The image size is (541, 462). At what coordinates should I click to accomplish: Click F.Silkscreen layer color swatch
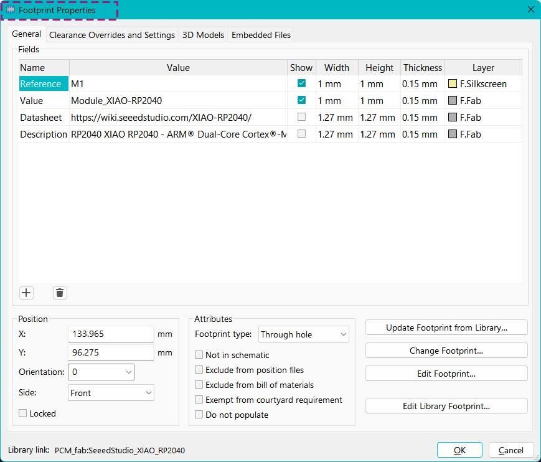tap(453, 83)
